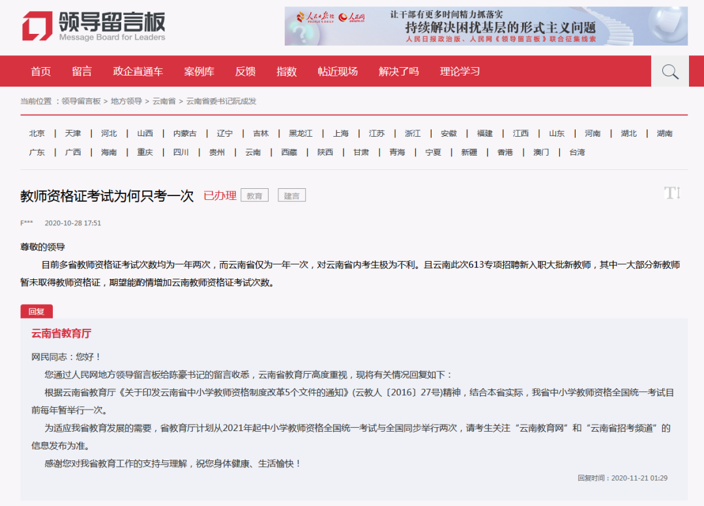
Task: Go to the 案例库 section
Action: (198, 71)
